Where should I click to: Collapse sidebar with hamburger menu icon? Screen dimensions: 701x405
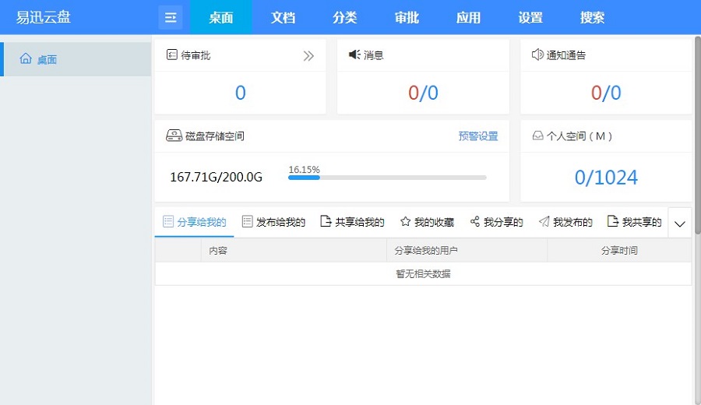pos(171,17)
